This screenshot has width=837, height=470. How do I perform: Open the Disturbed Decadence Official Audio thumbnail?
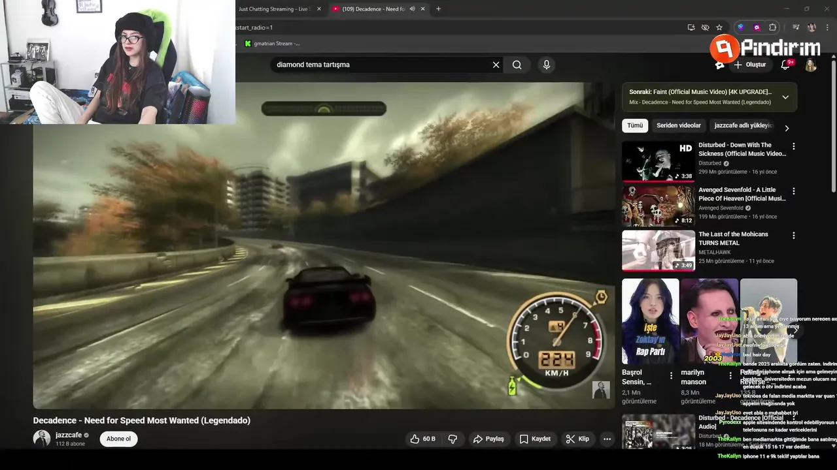658,431
